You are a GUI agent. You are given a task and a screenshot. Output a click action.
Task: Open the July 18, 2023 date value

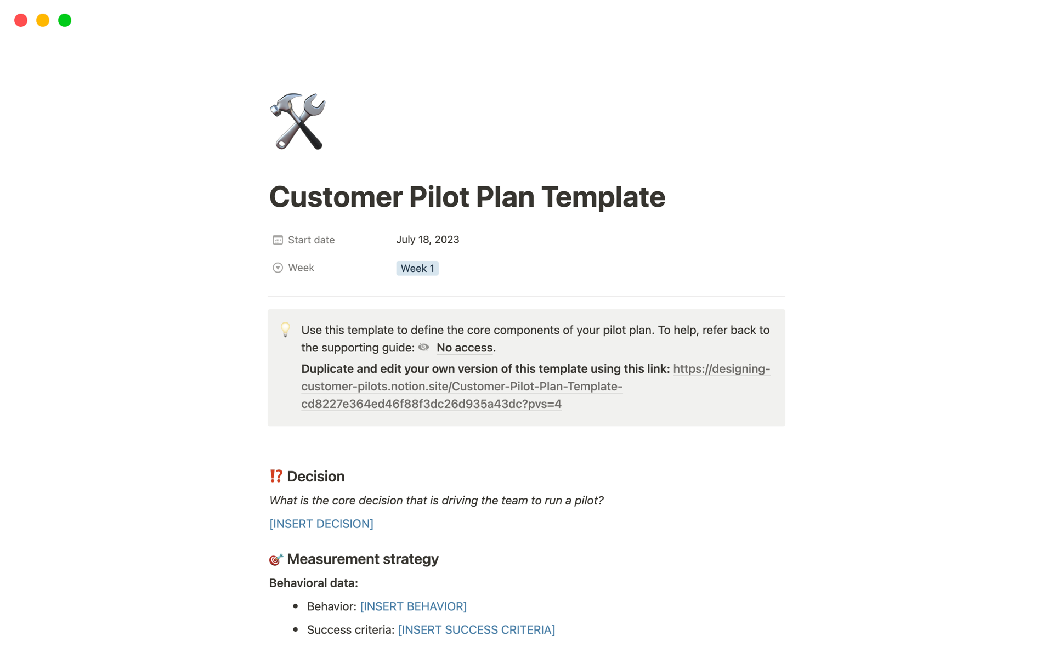(x=427, y=240)
